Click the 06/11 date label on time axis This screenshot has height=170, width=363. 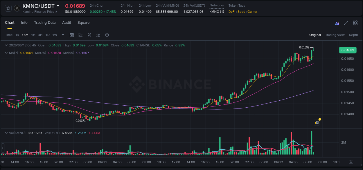tap(103, 162)
